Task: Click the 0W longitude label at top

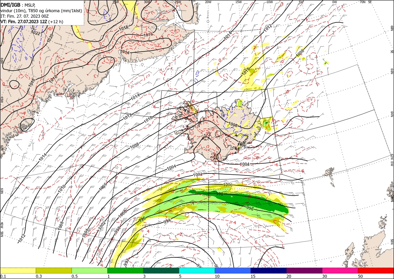Action: (x=335, y=2)
